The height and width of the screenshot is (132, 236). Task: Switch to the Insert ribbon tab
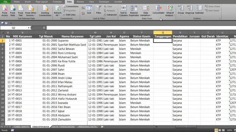(x=28, y=2)
